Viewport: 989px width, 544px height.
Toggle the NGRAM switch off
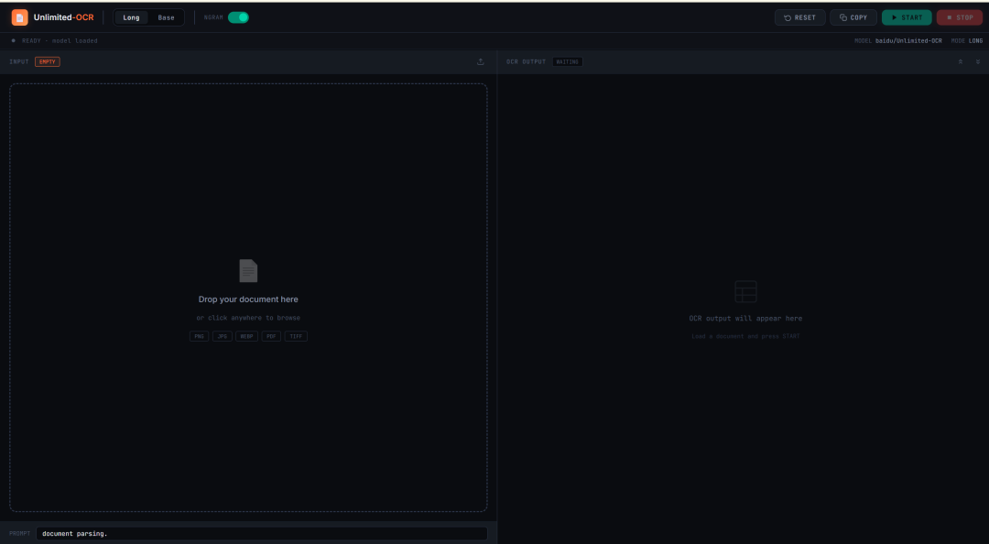pos(238,17)
